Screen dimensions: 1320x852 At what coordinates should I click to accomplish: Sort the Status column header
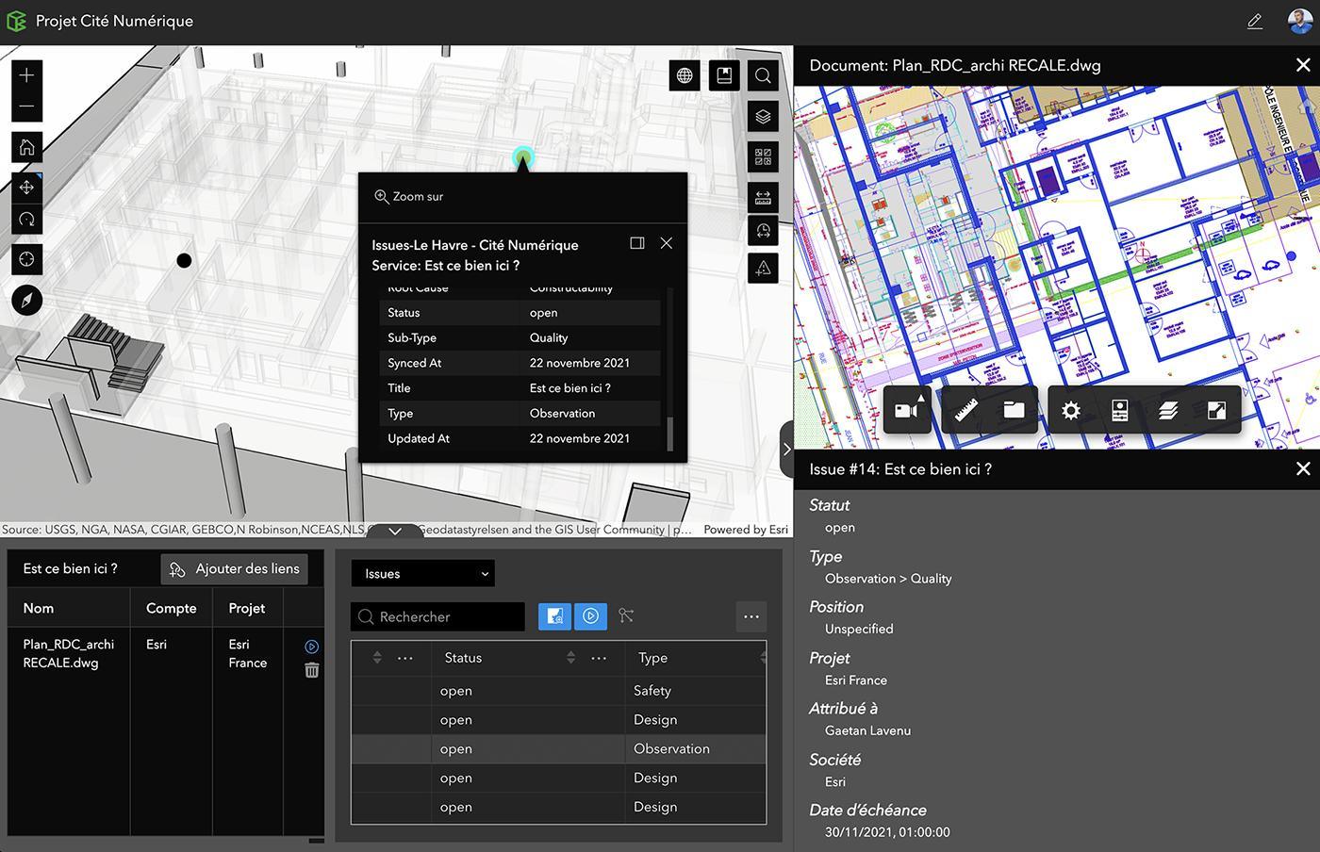[463, 658]
